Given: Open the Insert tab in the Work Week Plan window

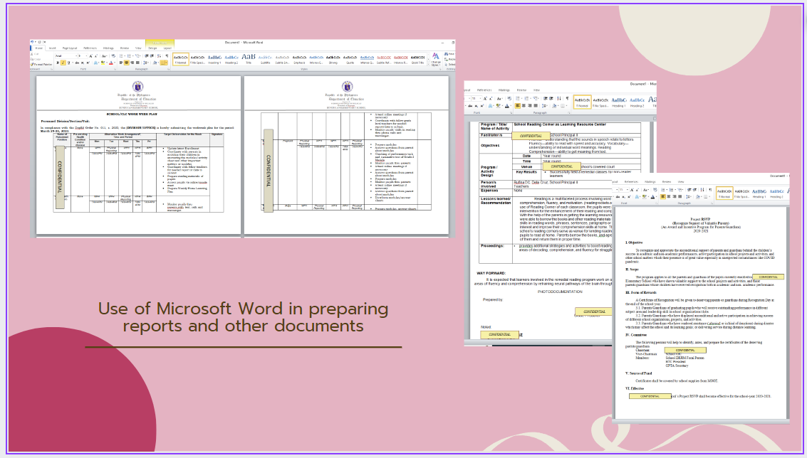Looking at the screenshot, I should pos(53,48).
